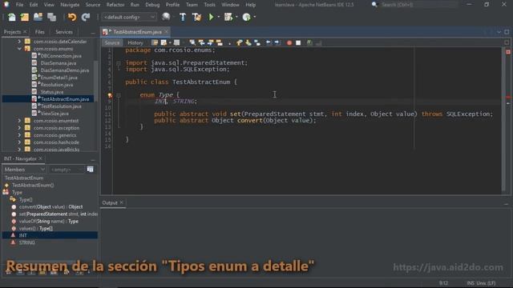The width and height of the screenshot is (513, 288).
Task: Click Clean and Build Project icon
Action: pyautogui.click(x=196, y=17)
